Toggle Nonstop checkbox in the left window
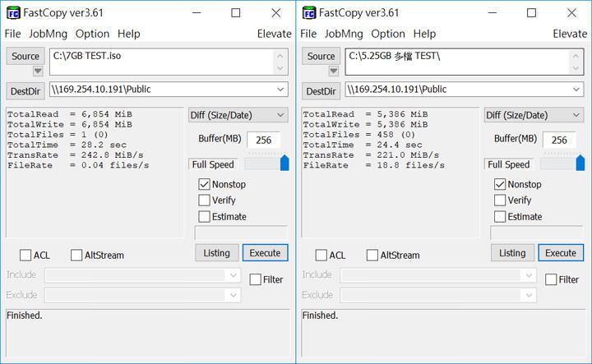Image resolution: width=592 pixels, height=364 pixels. pos(204,184)
